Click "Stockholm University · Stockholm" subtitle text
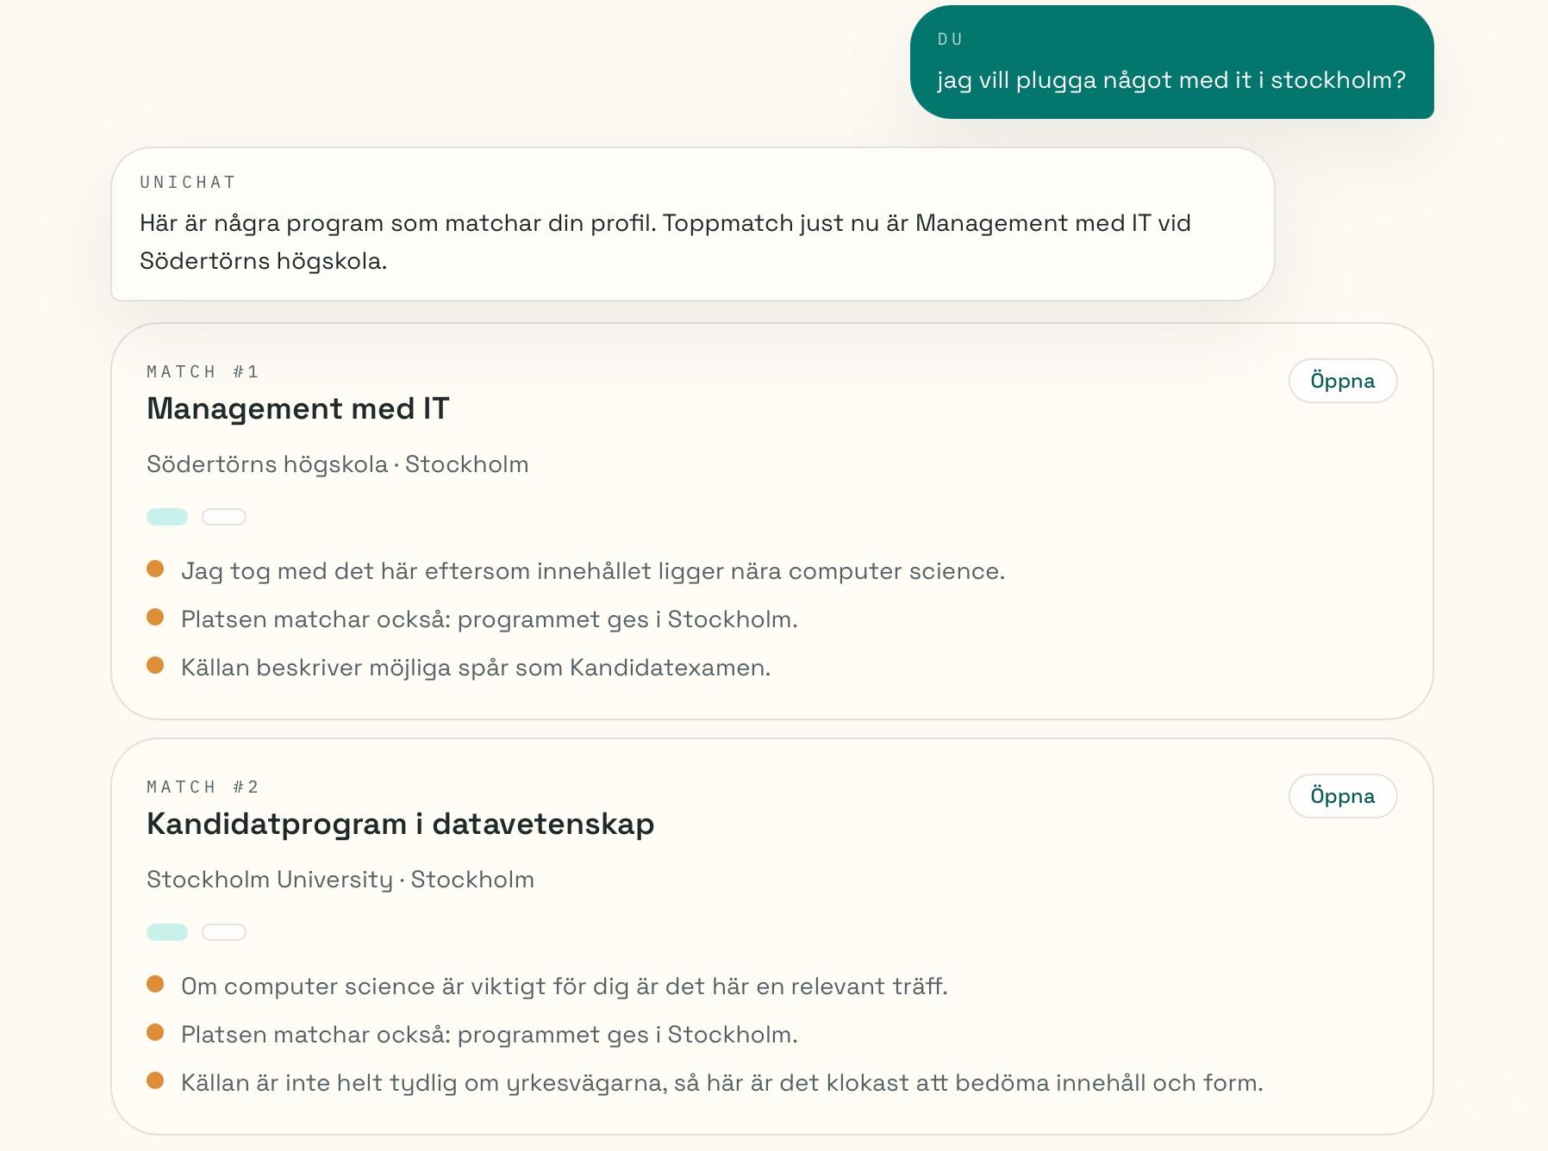The image size is (1548, 1151). pos(340,880)
